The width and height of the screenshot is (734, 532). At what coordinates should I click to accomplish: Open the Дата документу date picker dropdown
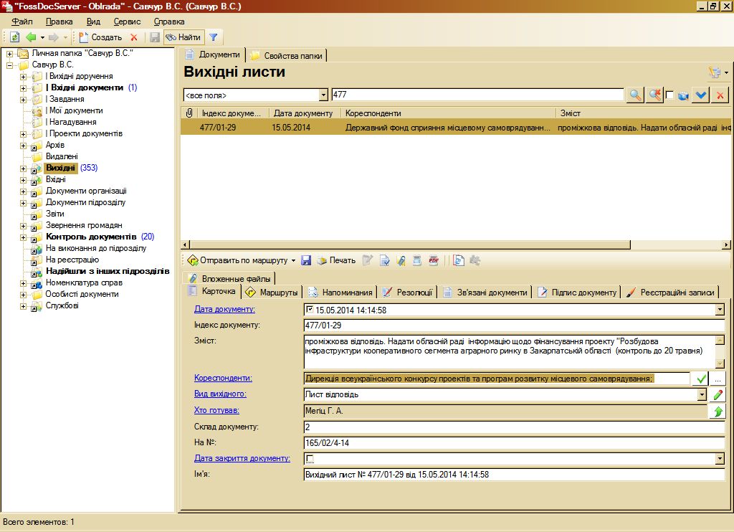[720, 310]
